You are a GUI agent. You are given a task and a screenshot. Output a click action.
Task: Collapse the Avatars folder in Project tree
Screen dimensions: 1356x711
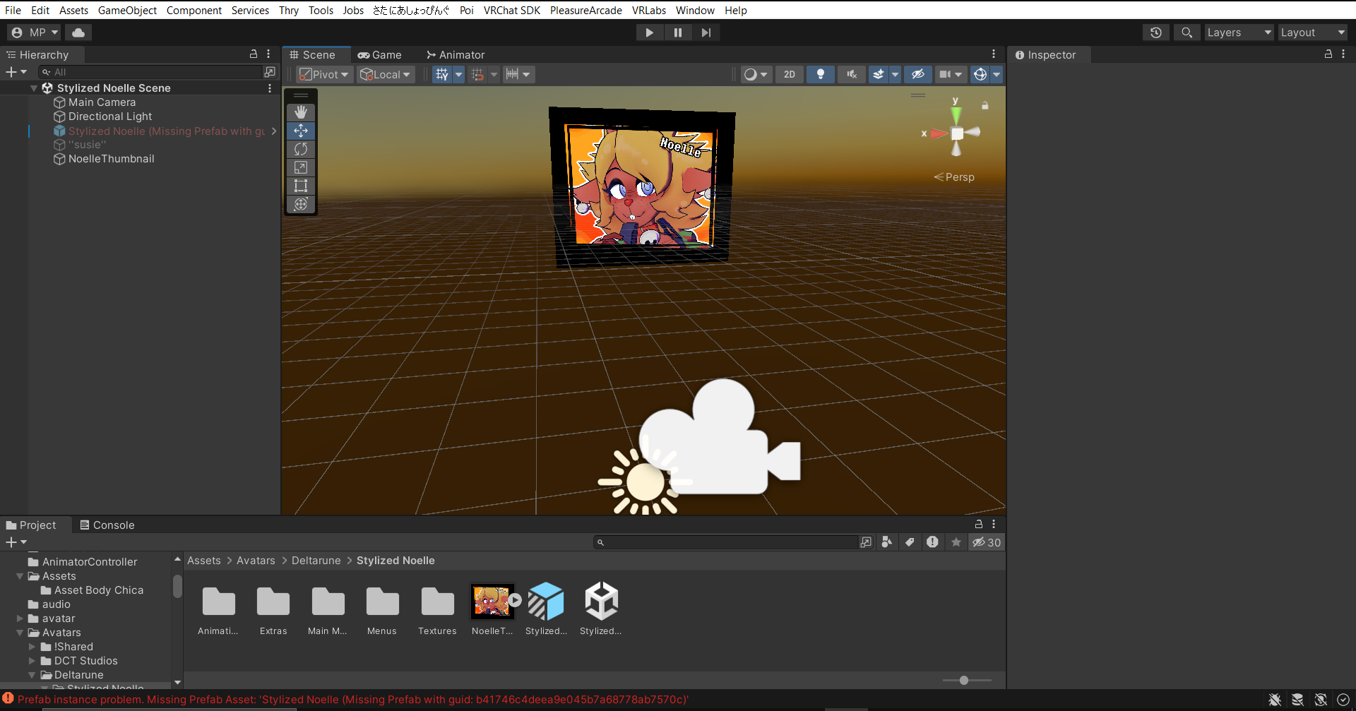(x=20, y=633)
